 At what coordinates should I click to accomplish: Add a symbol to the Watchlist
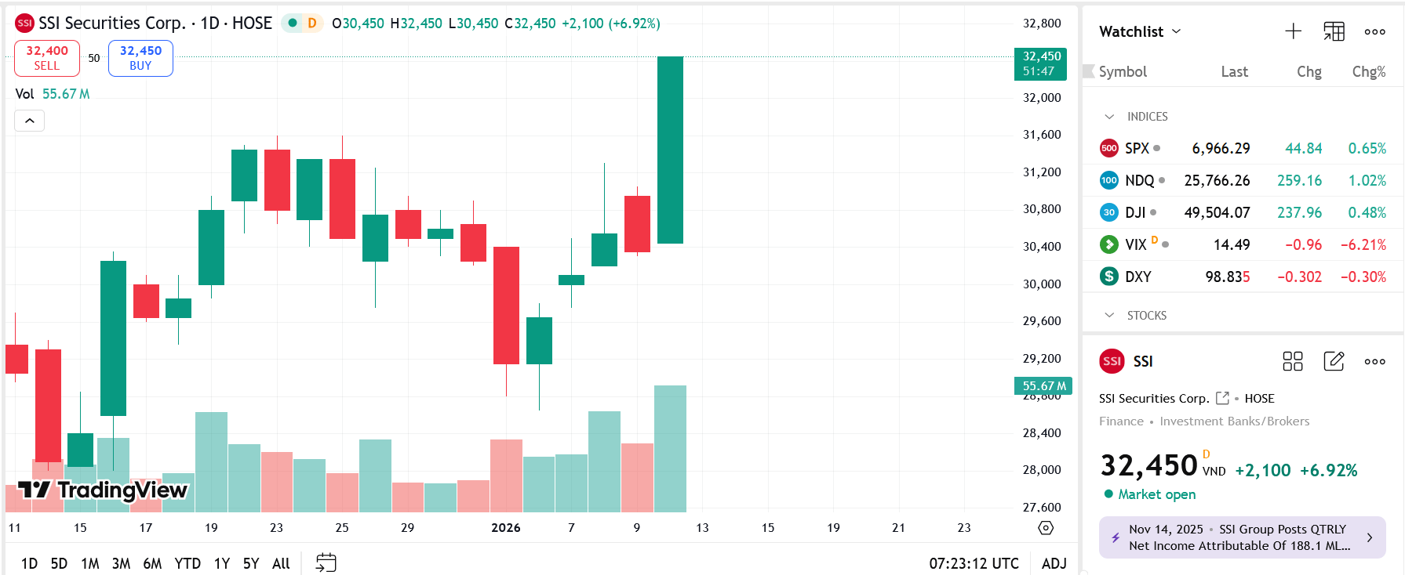pos(1293,31)
